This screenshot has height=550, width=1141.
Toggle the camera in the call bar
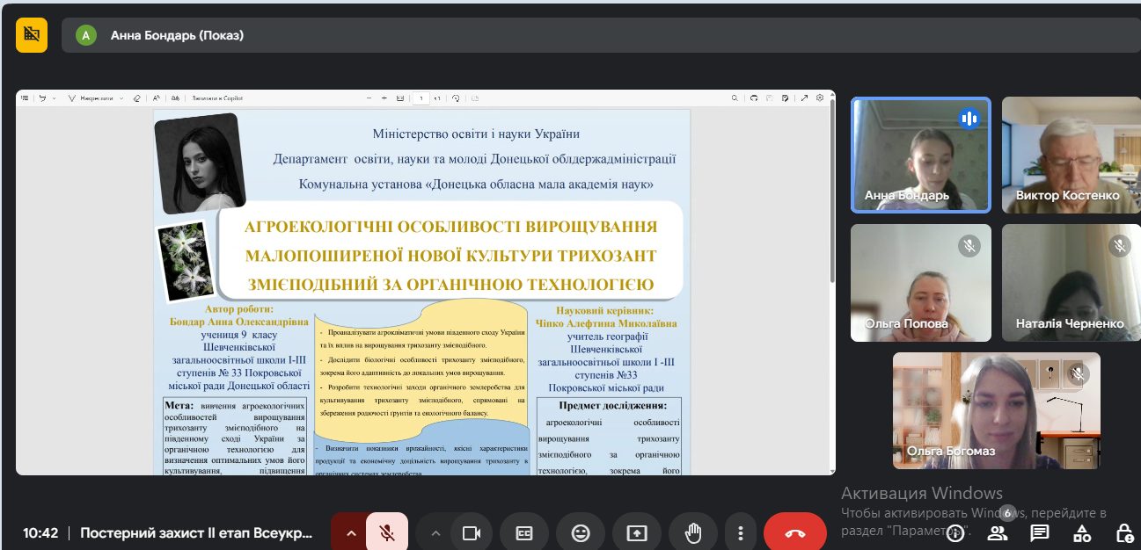(x=472, y=532)
